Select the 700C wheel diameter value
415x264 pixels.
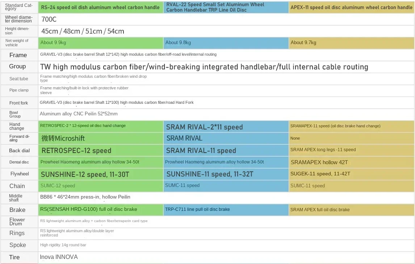click(49, 19)
